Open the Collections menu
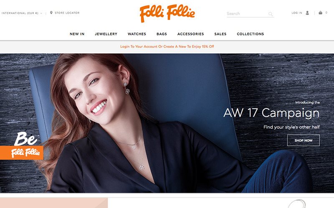The image size is (334, 208). tap(250, 34)
